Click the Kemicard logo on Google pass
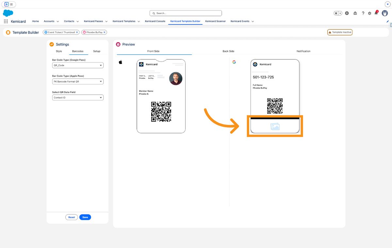392x248 pixels. (x=255, y=64)
